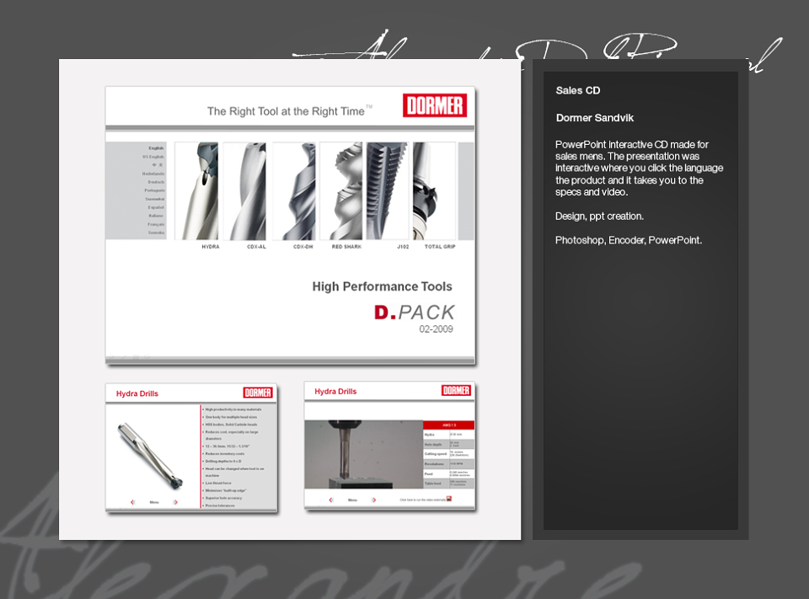Click the DORMER logo on the Hydra specs slide
The height and width of the screenshot is (599, 809).
(258, 393)
